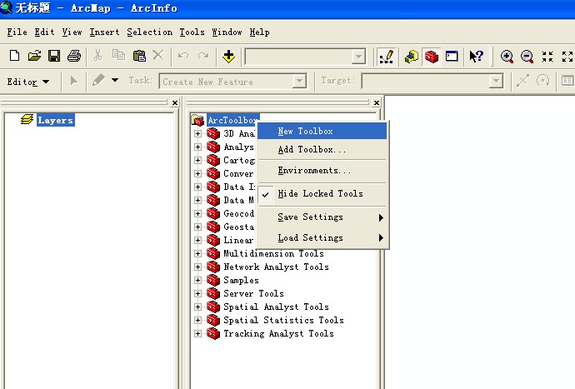Undo the last action
This screenshot has height=389, width=575.
(183, 56)
